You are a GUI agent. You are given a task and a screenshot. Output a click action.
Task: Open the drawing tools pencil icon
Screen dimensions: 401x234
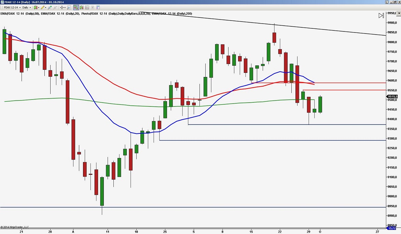[x=43, y=7]
